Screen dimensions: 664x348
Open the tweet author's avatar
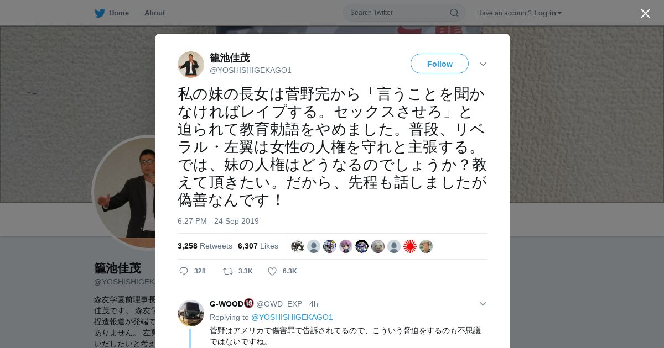(191, 65)
